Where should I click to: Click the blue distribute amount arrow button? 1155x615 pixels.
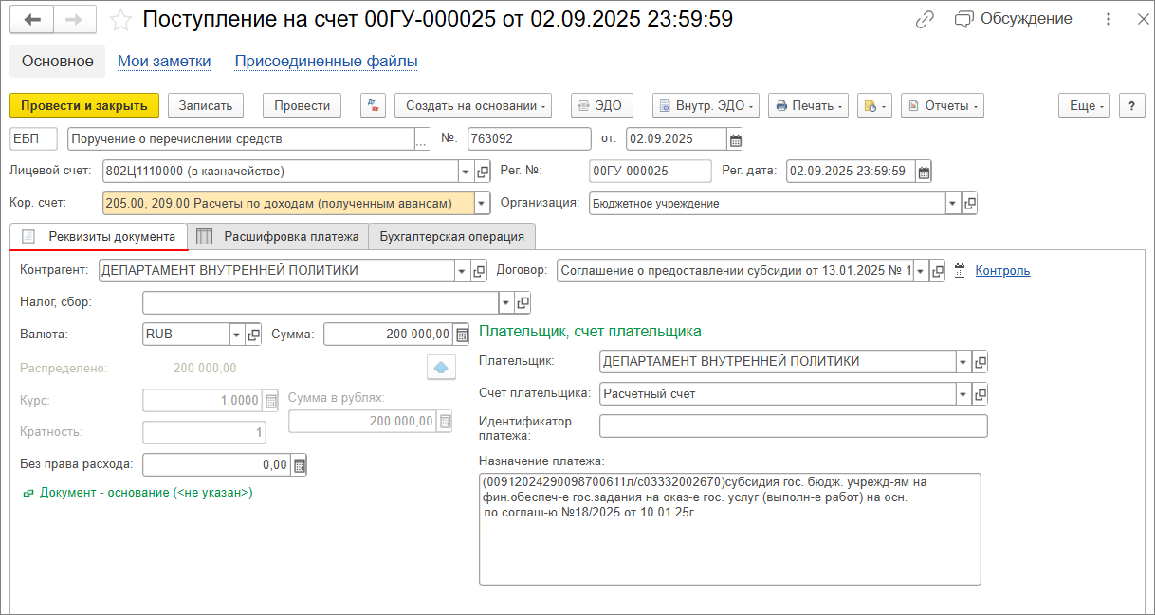tap(441, 368)
